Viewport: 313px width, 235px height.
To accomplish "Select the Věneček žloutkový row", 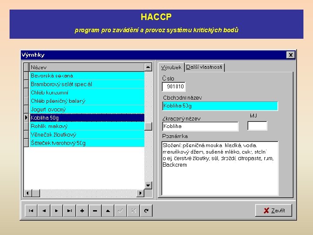I will tap(87, 134).
